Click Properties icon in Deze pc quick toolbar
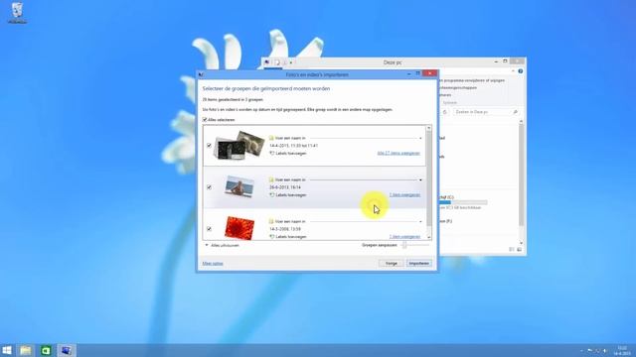Viewport: 636px width, 357px height. 276,62
